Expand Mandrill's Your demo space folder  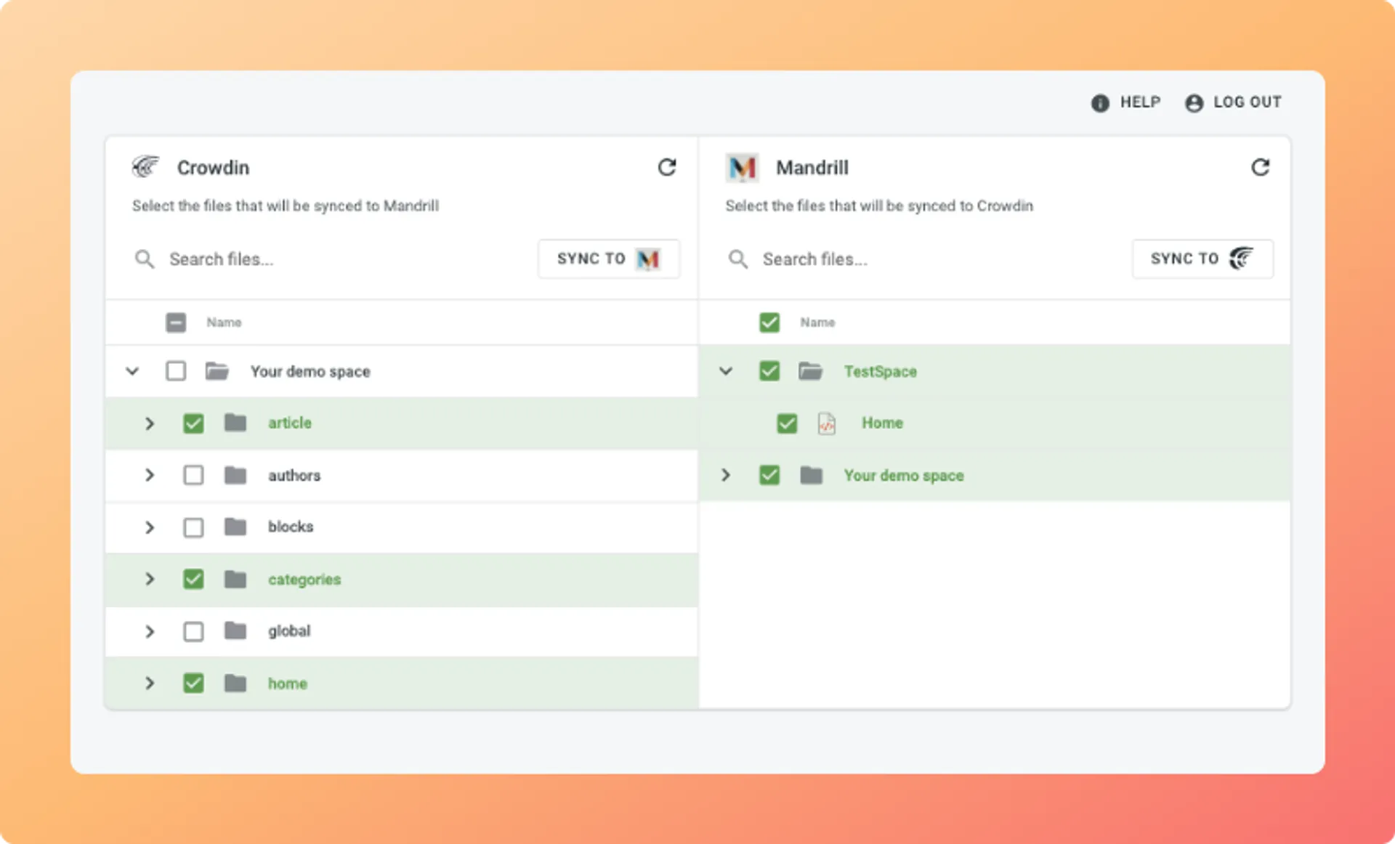(x=725, y=475)
